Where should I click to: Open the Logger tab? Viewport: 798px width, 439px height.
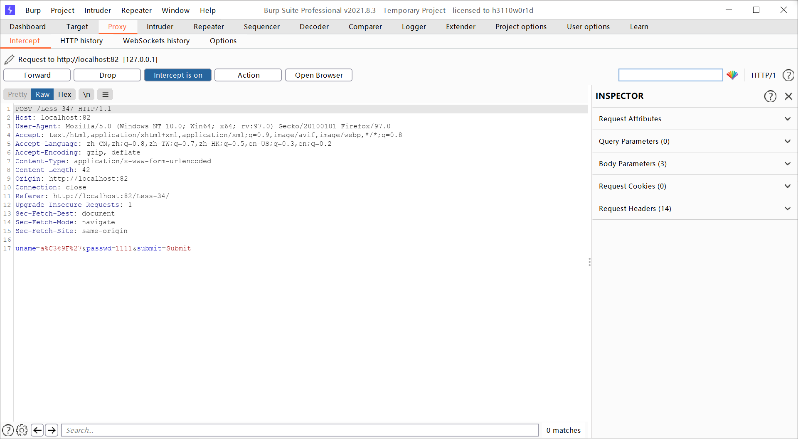[414, 27]
